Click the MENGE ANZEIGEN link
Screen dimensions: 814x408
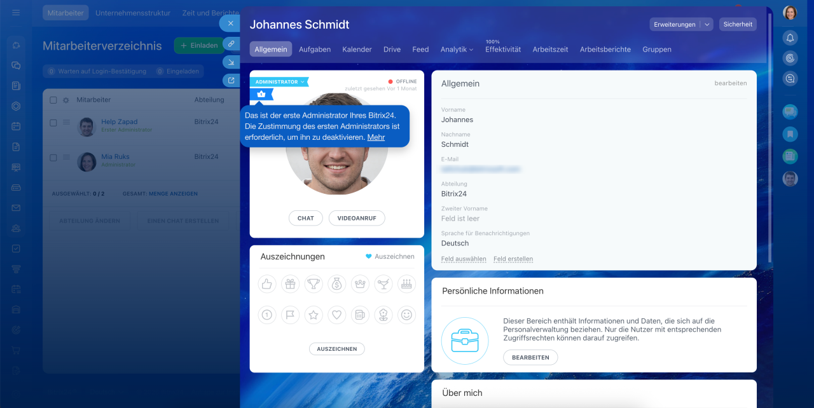(173, 194)
